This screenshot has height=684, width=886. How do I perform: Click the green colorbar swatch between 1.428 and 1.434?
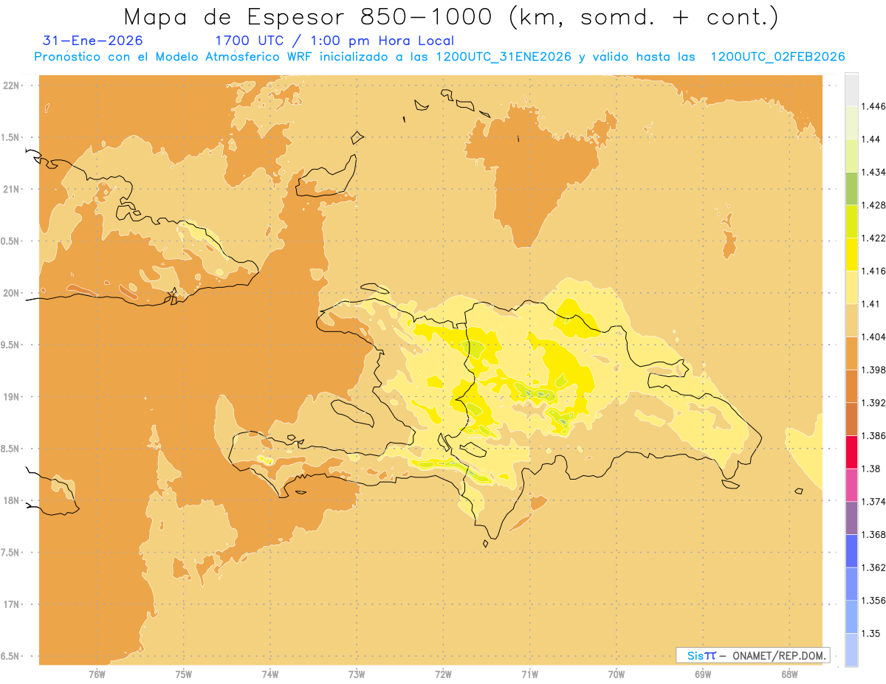tap(851, 188)
